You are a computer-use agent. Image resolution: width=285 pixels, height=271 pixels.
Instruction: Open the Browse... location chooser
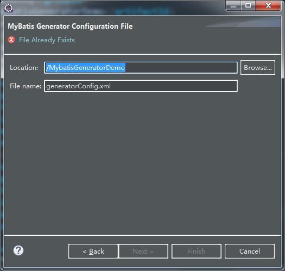(x=258, y=68)
